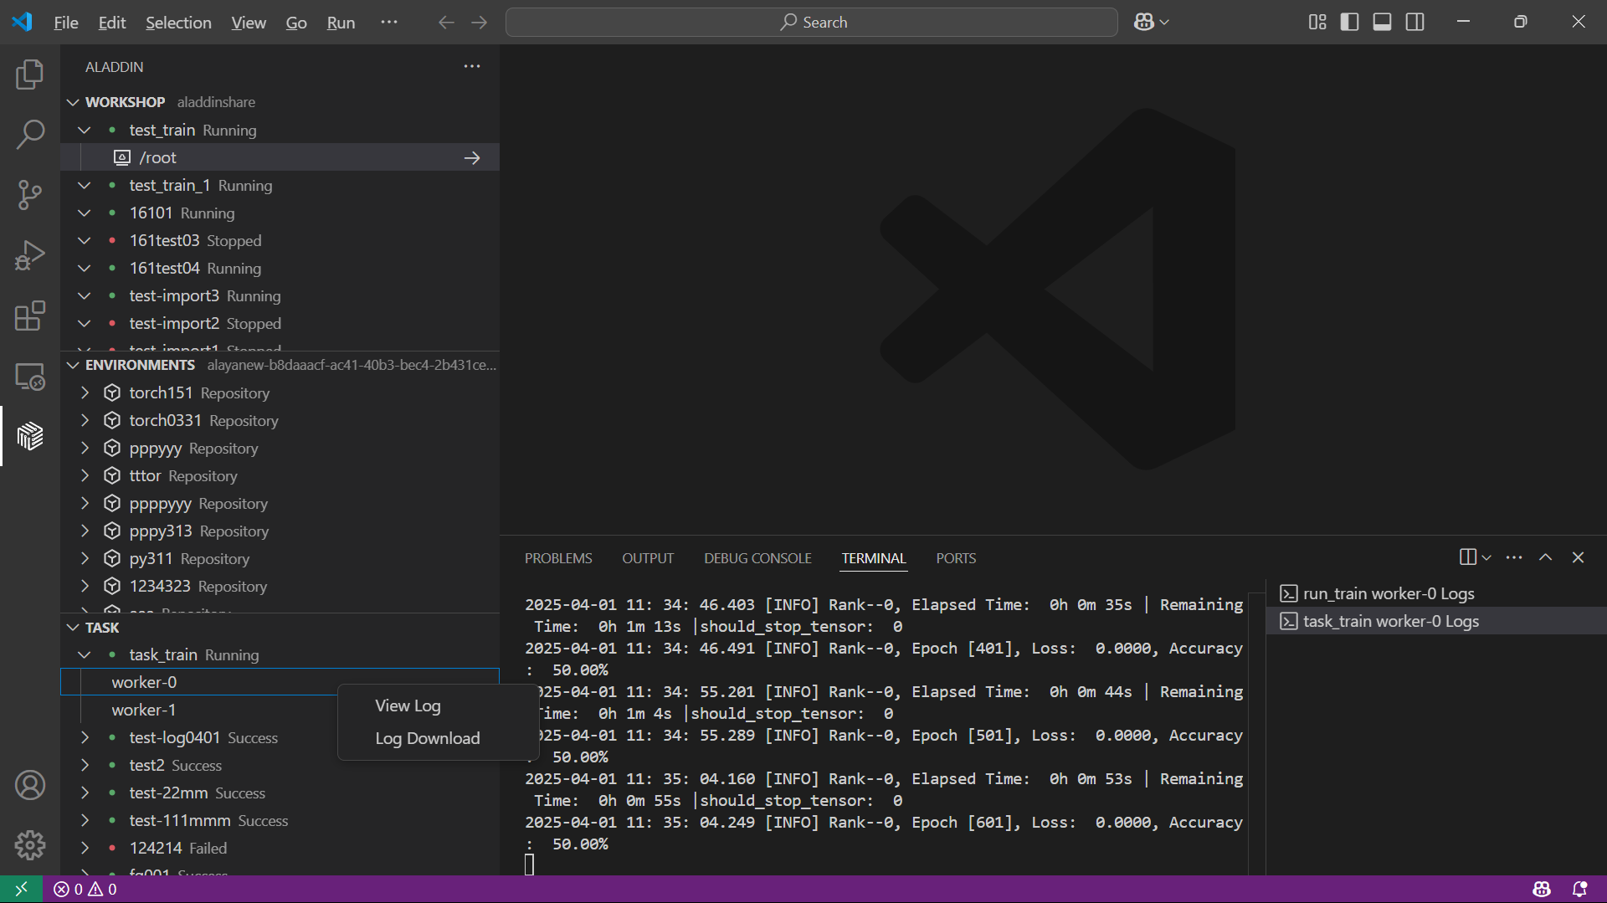This screenshot has width=1607, height=903.
Task: Switch to the OUTPUT tab
Action: pyautogui.click(x=648, y=558)
